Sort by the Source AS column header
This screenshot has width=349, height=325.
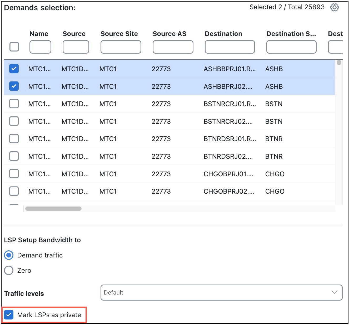tap(169, 34)
